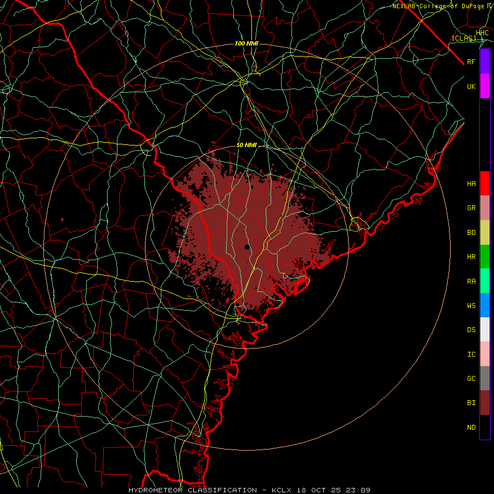
Task: Select the BD yellow legend swatch
Action: [485, 232]
